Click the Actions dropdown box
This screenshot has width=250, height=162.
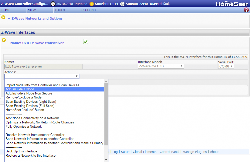pos(42,76)
